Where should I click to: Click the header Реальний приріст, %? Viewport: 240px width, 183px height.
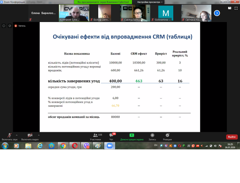(180, 54)
